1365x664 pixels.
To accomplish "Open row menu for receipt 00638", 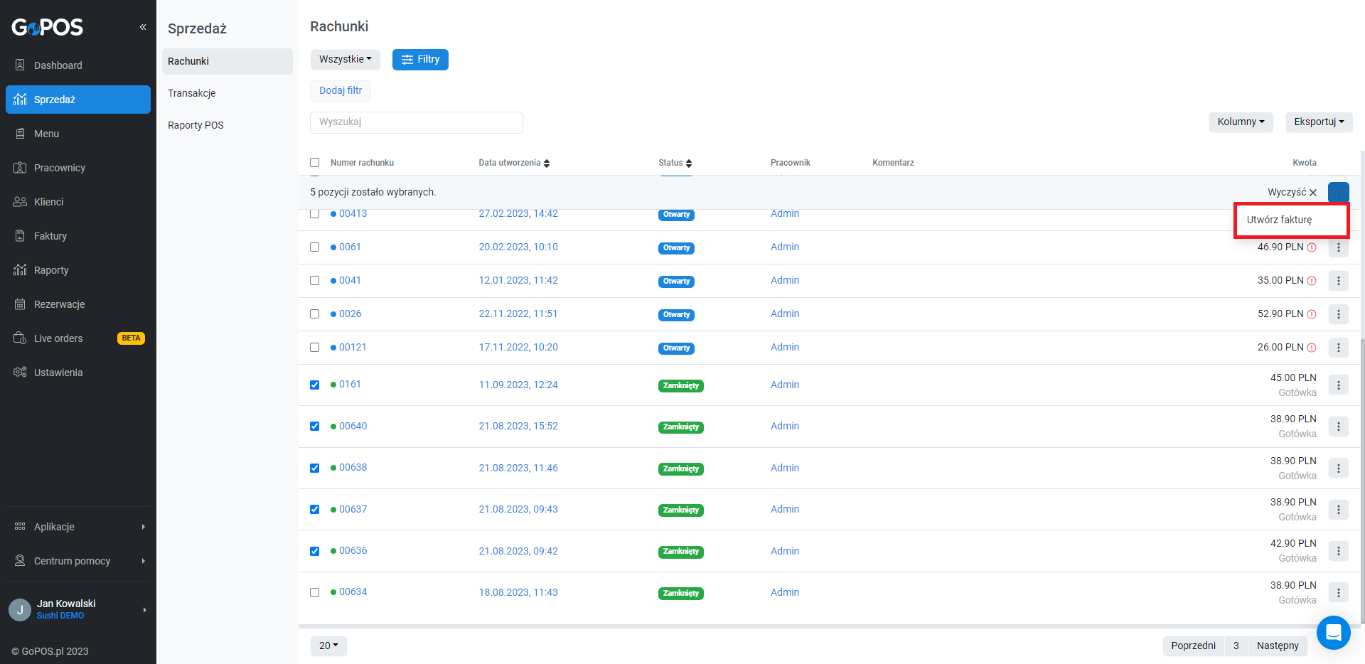I will [x=1339, y=468].
